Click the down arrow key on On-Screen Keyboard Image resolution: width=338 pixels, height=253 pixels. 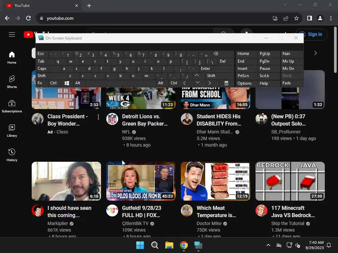click(197, 83)
